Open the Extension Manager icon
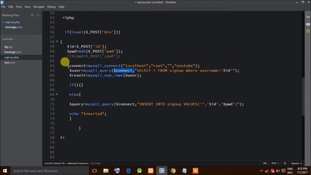 308,24
